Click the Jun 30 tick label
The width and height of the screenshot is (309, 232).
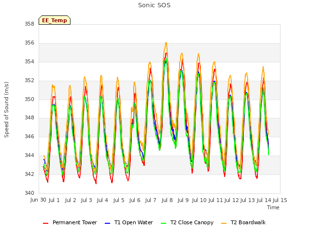(38, 200)
